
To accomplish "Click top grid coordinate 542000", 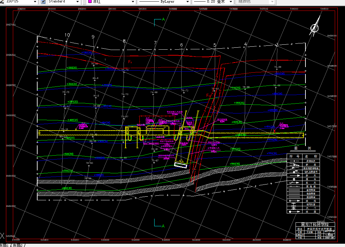I will point(173,9).
